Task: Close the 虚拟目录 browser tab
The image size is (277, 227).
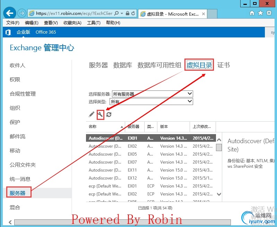Action: pos(204,14)
